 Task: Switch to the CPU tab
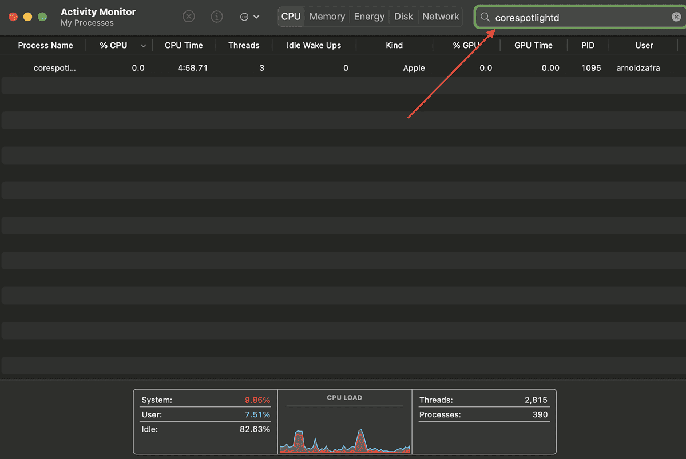click(291, 17)
